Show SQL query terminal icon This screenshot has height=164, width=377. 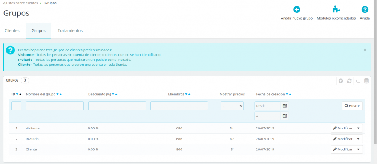coord(358,81)
